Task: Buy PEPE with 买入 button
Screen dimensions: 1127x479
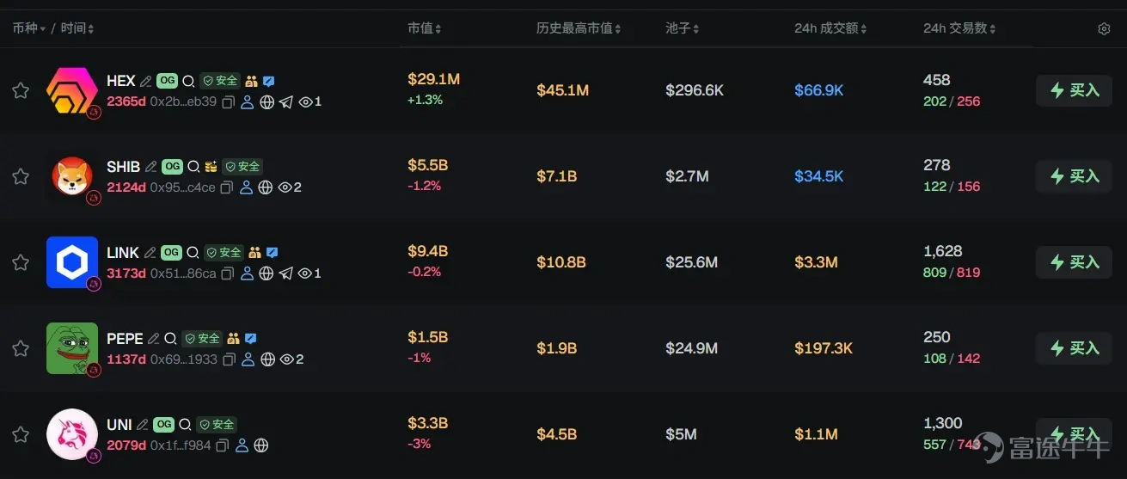Action: click(x=1075, y=348)
